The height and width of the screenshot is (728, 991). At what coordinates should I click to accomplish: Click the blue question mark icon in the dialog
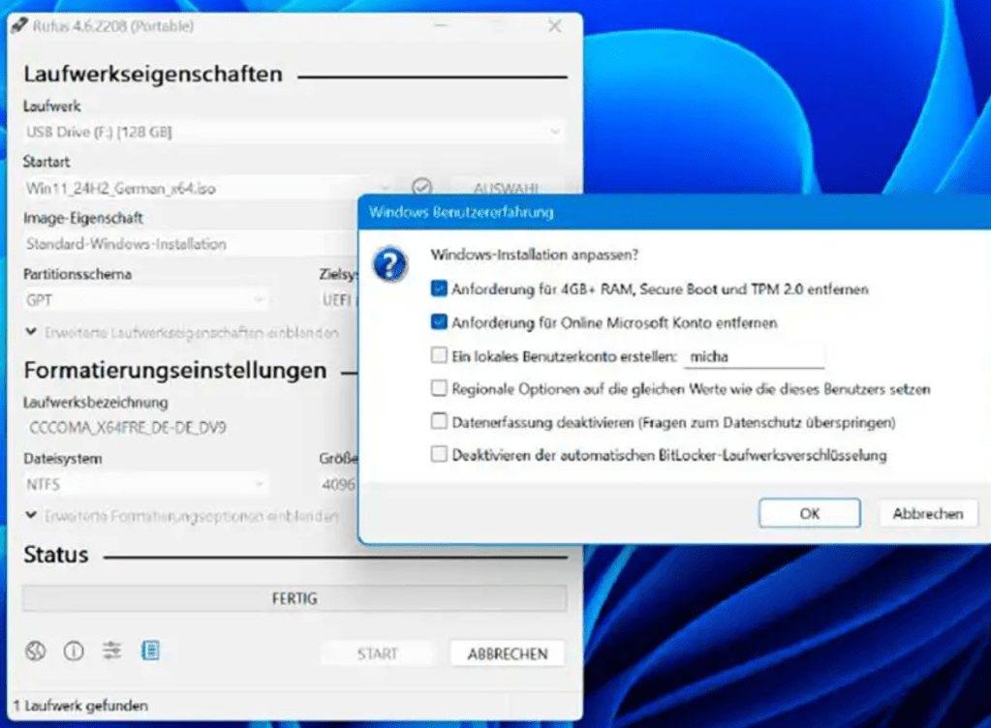point(388,262)
